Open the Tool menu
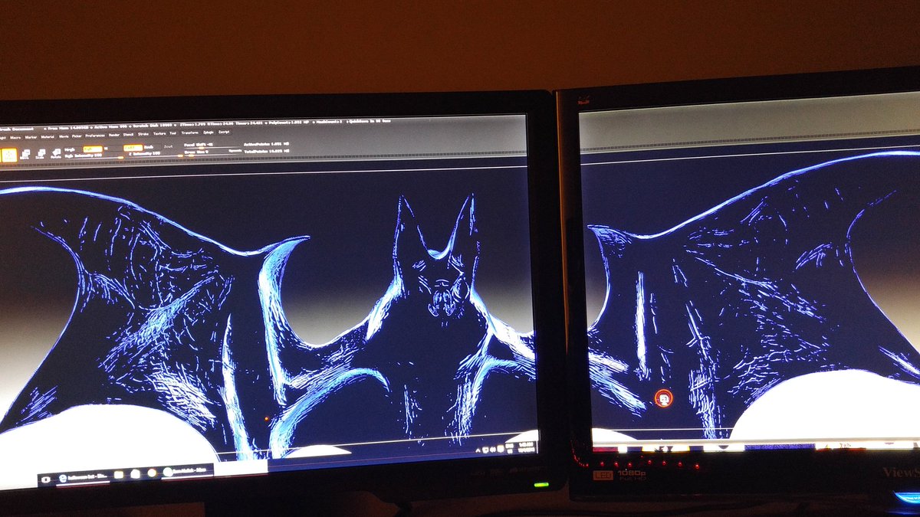This screenshot has height=517, width=920. pos(173,133)
